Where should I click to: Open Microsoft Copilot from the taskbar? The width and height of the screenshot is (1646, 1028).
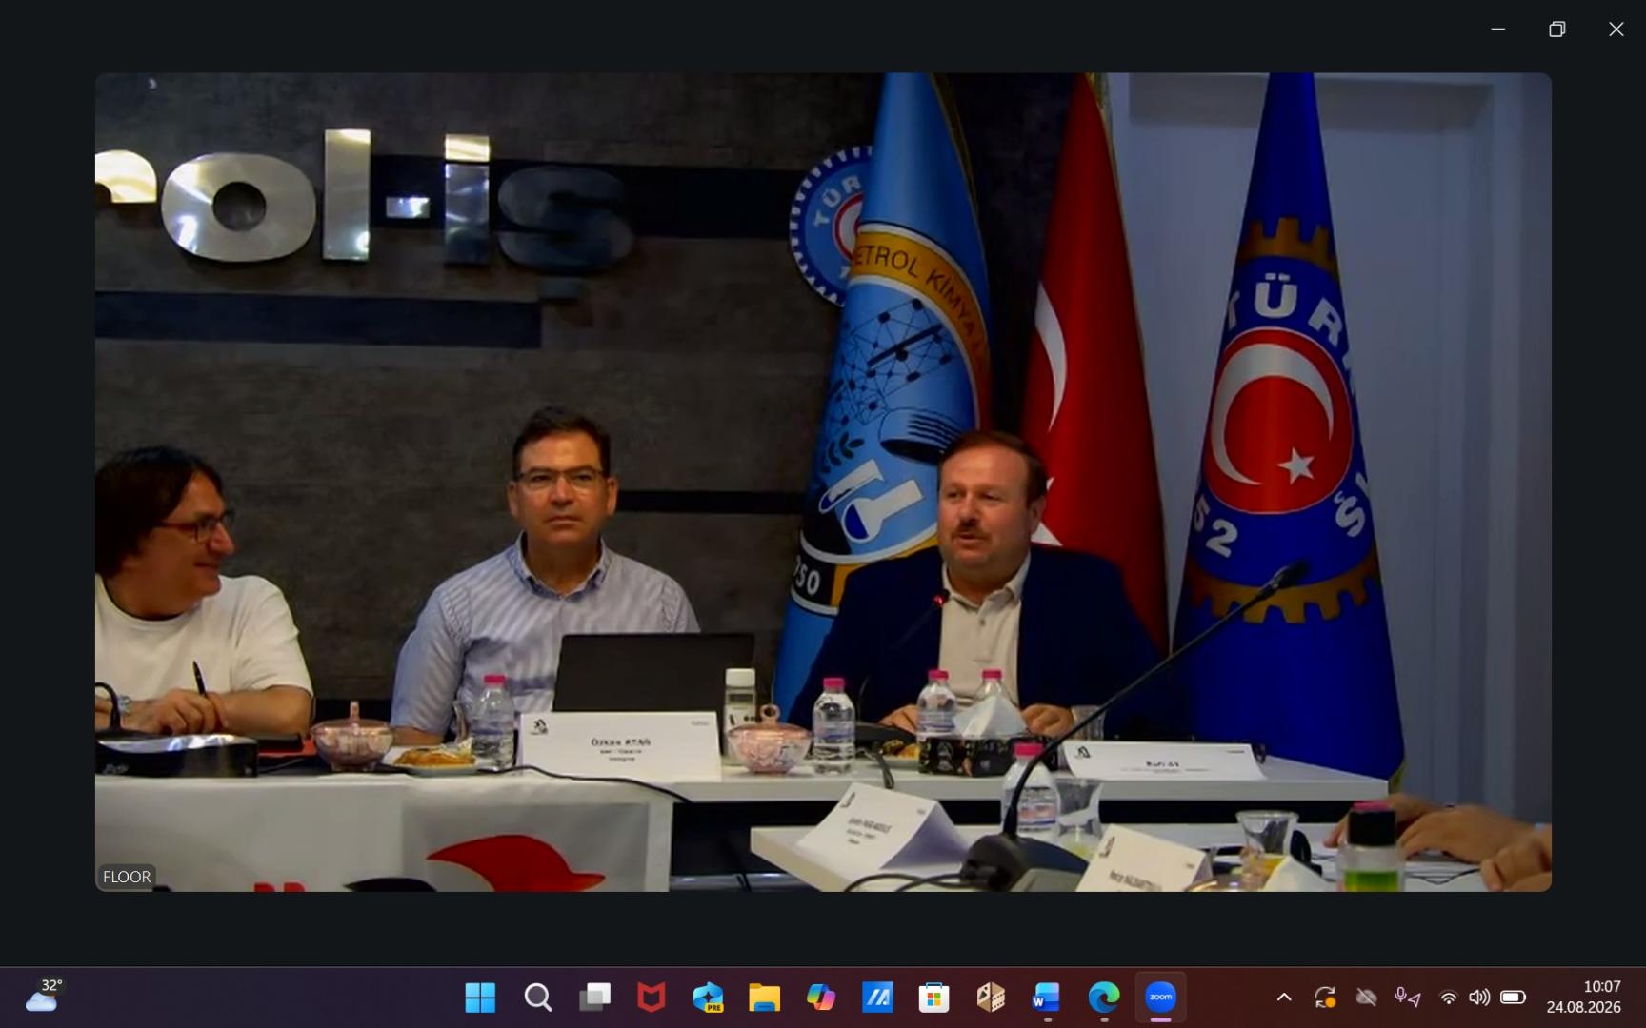tap(820, 998)
